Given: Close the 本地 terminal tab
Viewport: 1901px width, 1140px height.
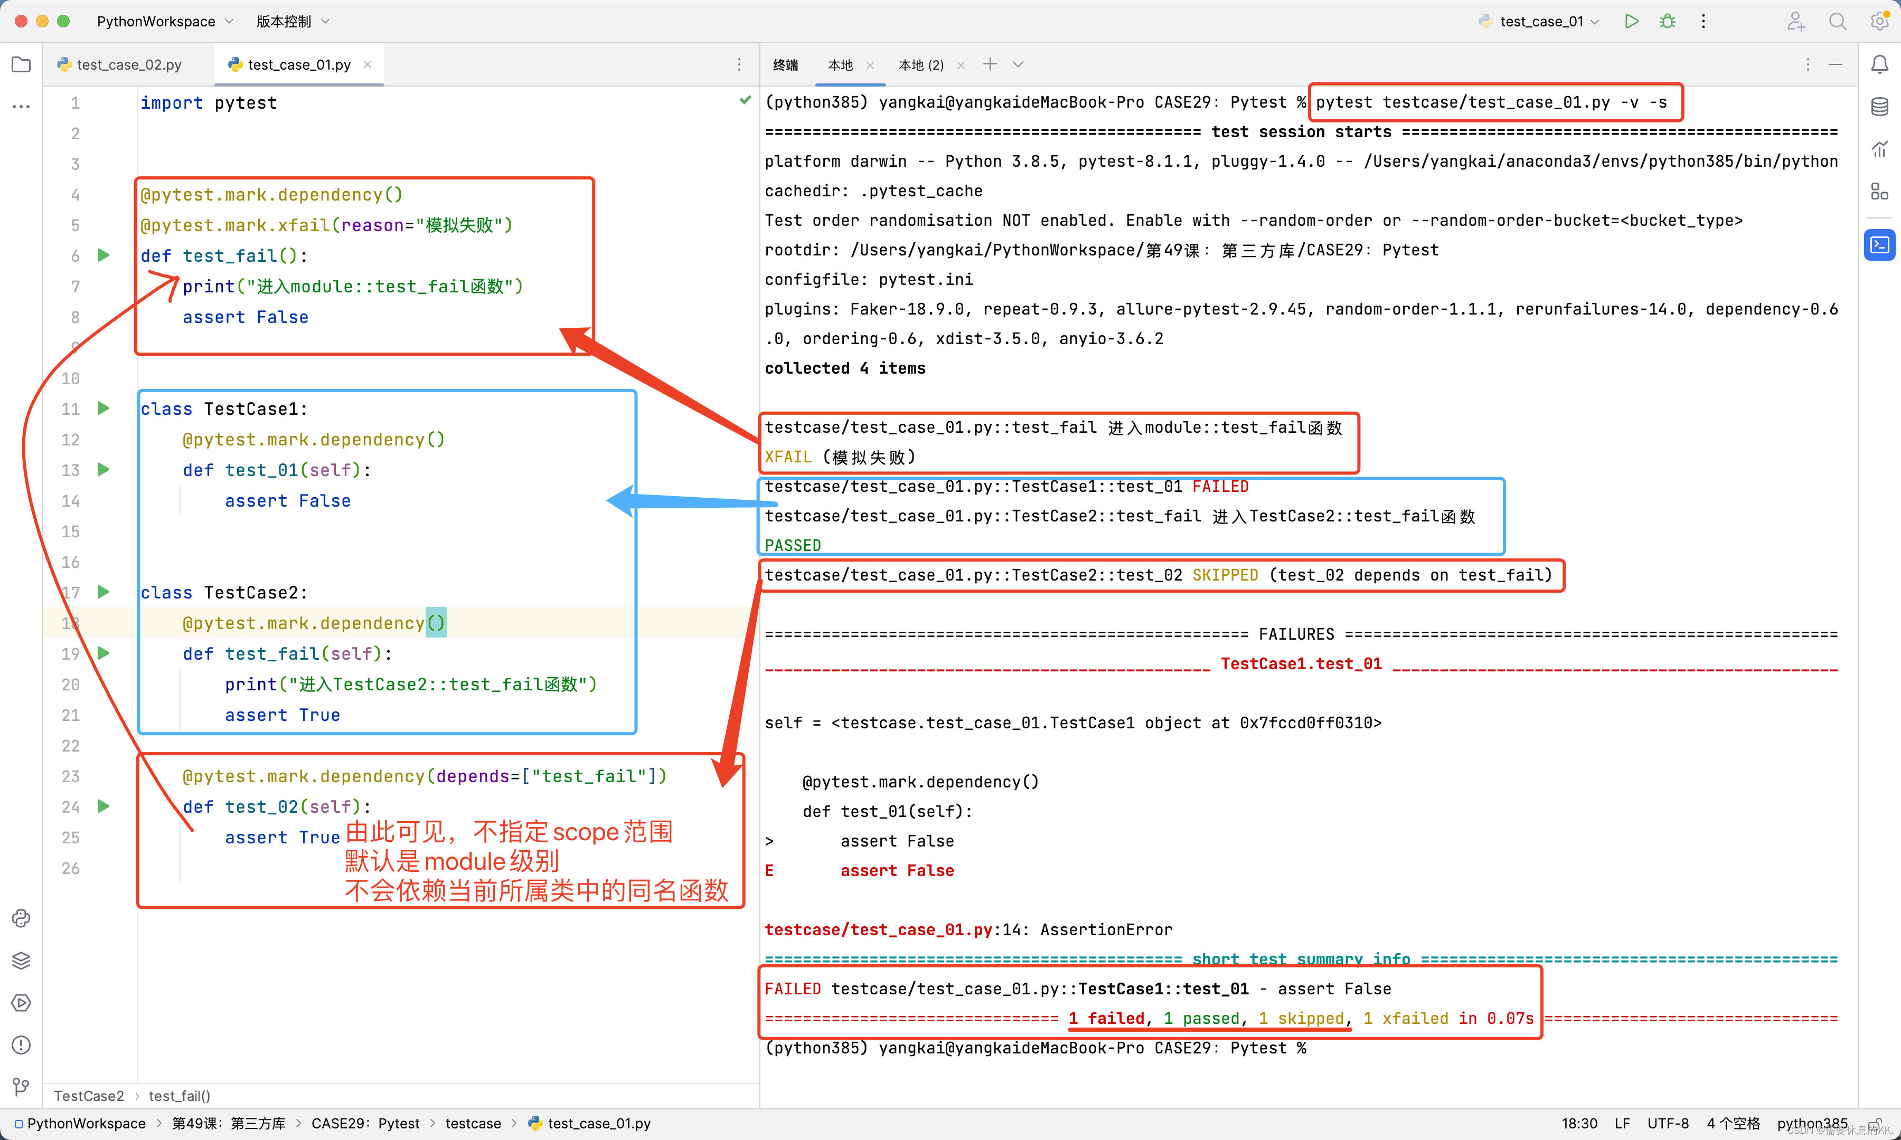Looking at the screenshot, I should (870, 65).
